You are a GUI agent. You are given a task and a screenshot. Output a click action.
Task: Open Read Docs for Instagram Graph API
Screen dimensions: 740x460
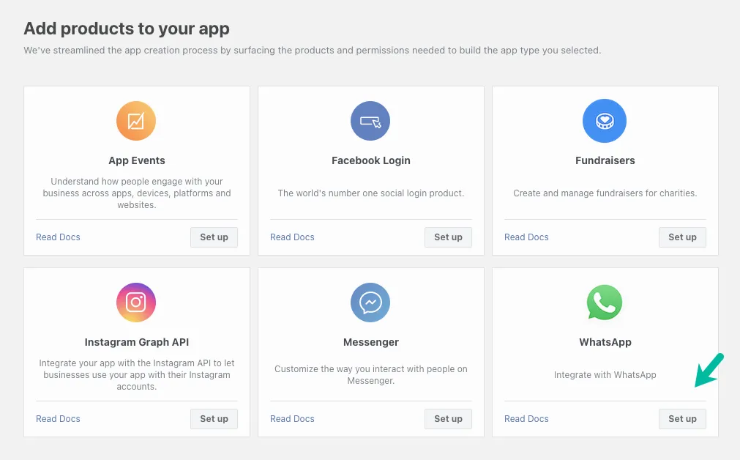click(58, 418)
